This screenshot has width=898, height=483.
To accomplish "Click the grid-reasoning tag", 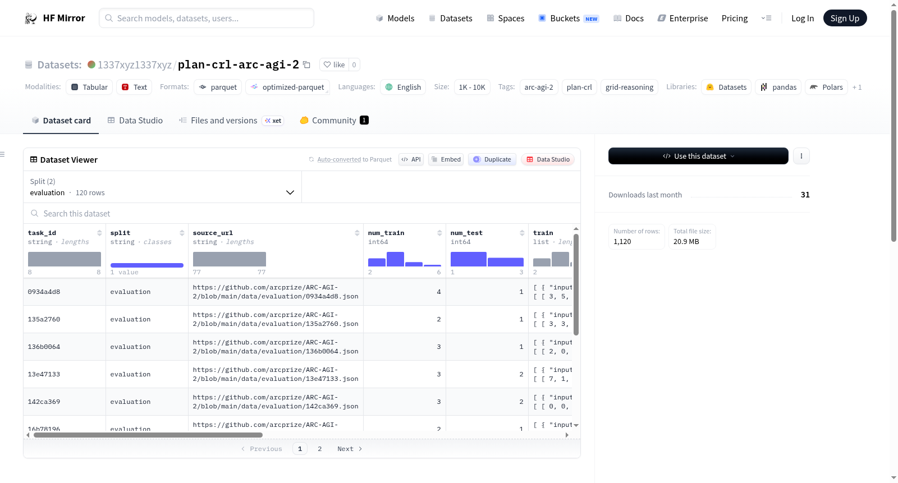I will pos(629,87).
